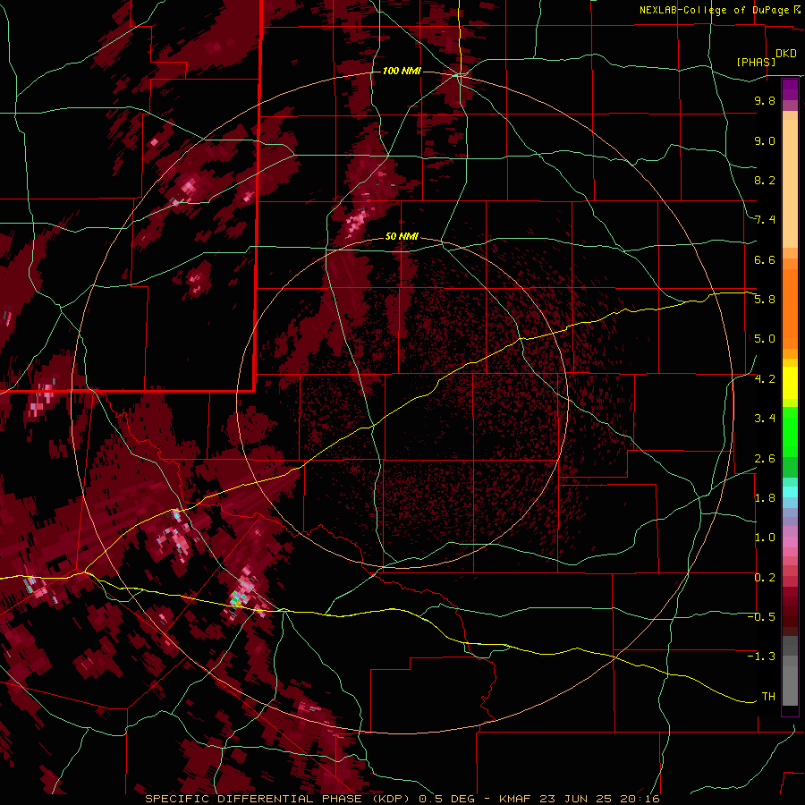805x805 pixels.
Task: Click the 9.8 color scale value
Action: [x=765, y=100]
